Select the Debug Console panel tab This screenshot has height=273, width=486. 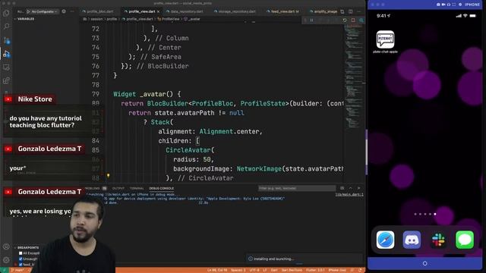(162, 188)
